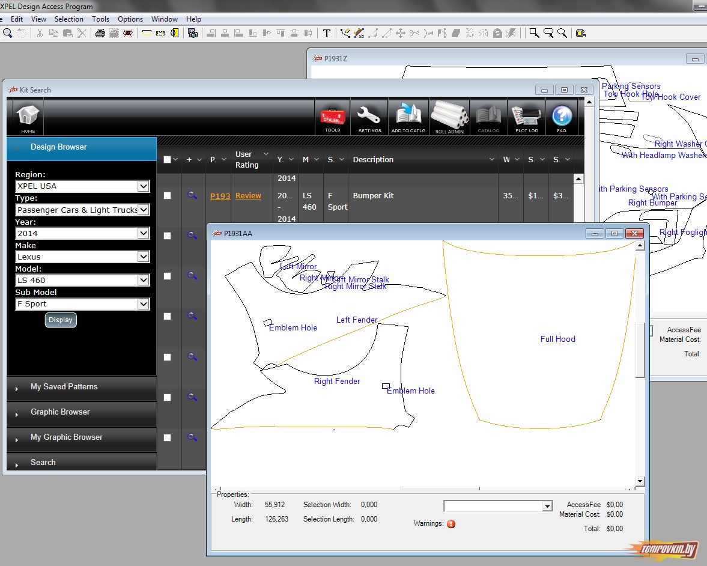Viewport: 707px width, 566px height.
Task: Check the seventh result row checkbox
Action: tap(167, 437)
